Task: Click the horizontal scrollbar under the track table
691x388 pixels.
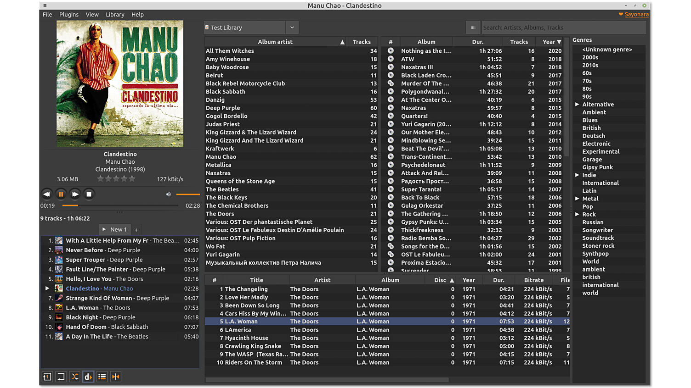Action: pyautogui.click(x=327, y=380)
